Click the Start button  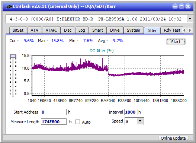tap(176, 42)
